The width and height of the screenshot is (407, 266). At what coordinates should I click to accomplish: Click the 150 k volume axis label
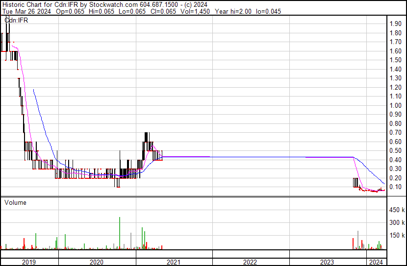(397, 236)
